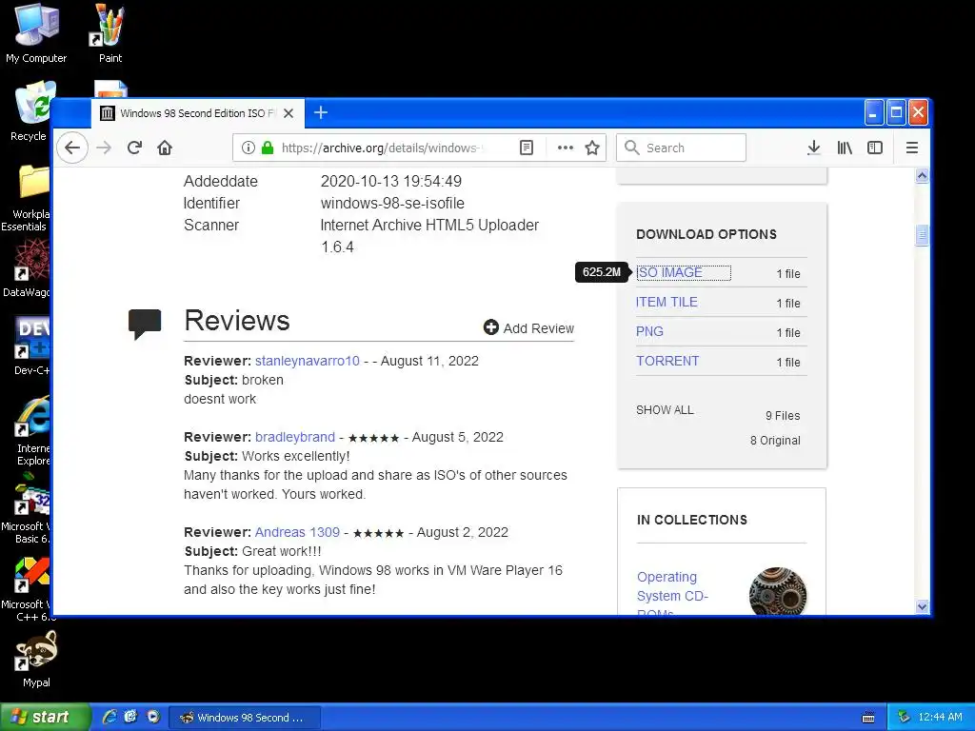Viewport: 975px width, 731px height.
Task: Click the keyboard icon in system tray
Action: [868, 718]
